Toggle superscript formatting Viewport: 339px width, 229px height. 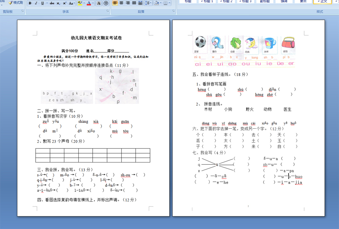point(65,3)
